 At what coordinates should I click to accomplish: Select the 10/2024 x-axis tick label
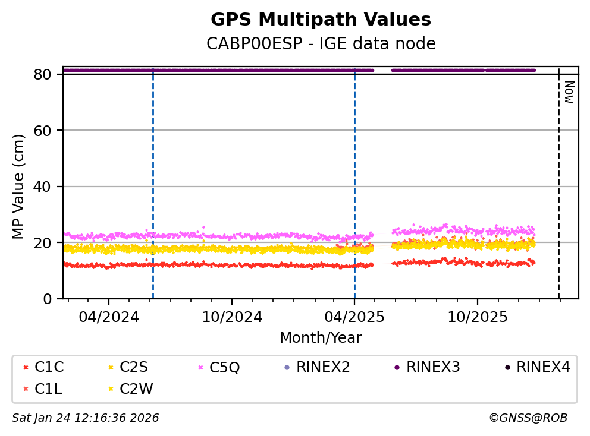pyautogui.click(x=232, y=317)
